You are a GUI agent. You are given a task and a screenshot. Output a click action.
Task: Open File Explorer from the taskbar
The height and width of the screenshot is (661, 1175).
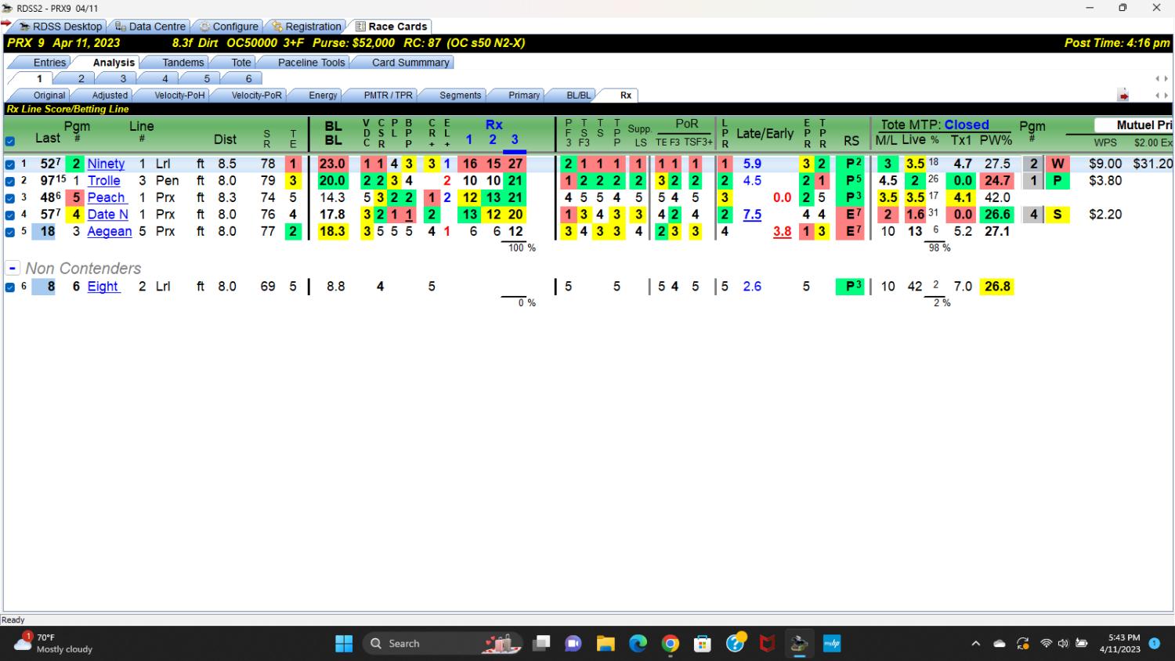click(x=606, y=644)
